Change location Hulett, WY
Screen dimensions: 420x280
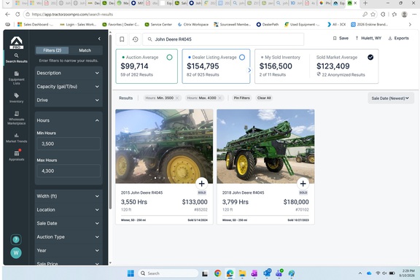tap(368, 38)
